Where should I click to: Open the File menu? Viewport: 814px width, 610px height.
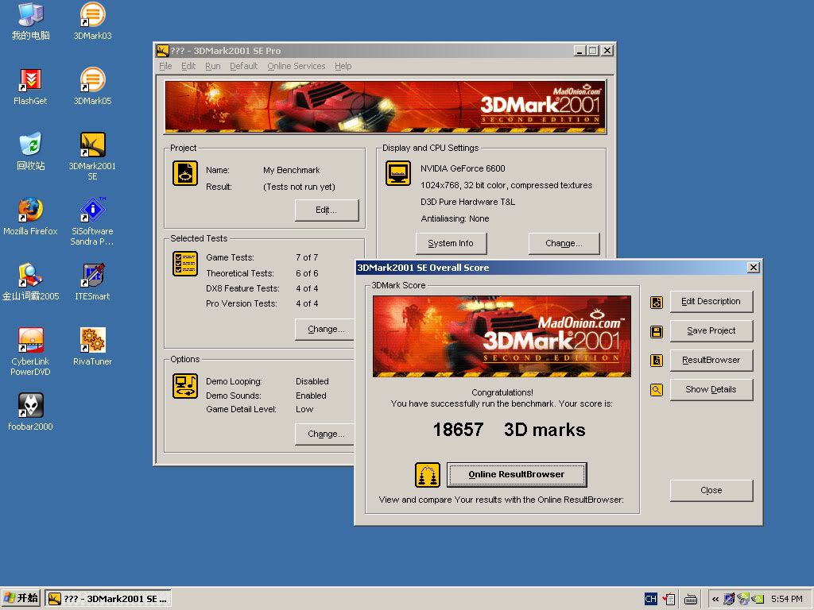tap(165, 66)
